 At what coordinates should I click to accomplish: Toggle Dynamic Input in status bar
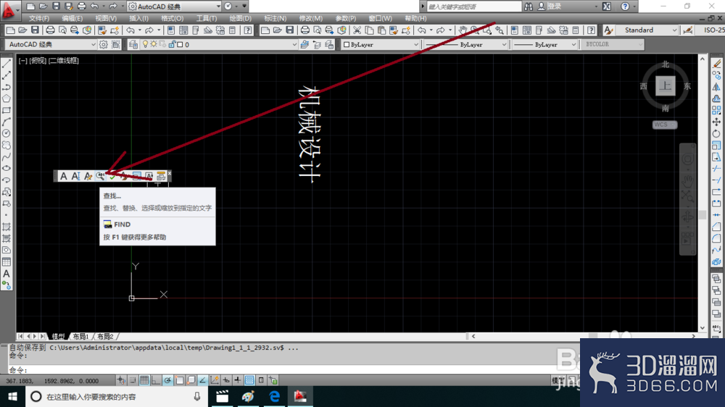point(226,380)
